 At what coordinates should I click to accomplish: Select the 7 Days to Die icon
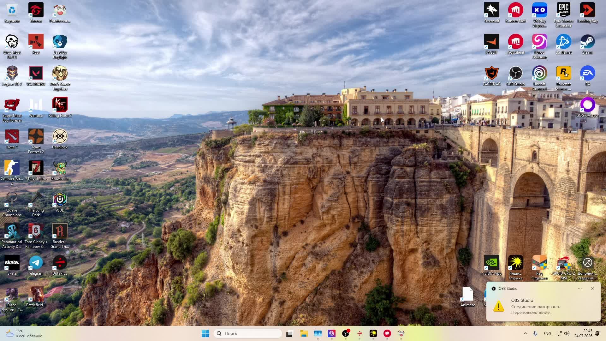point(36,171)
